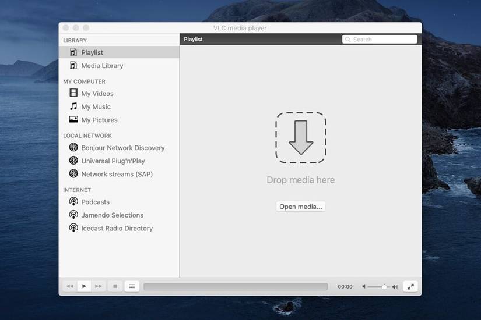
Task: Toggle fullscreen with the arrows button
Action: (x=410, y=287)
